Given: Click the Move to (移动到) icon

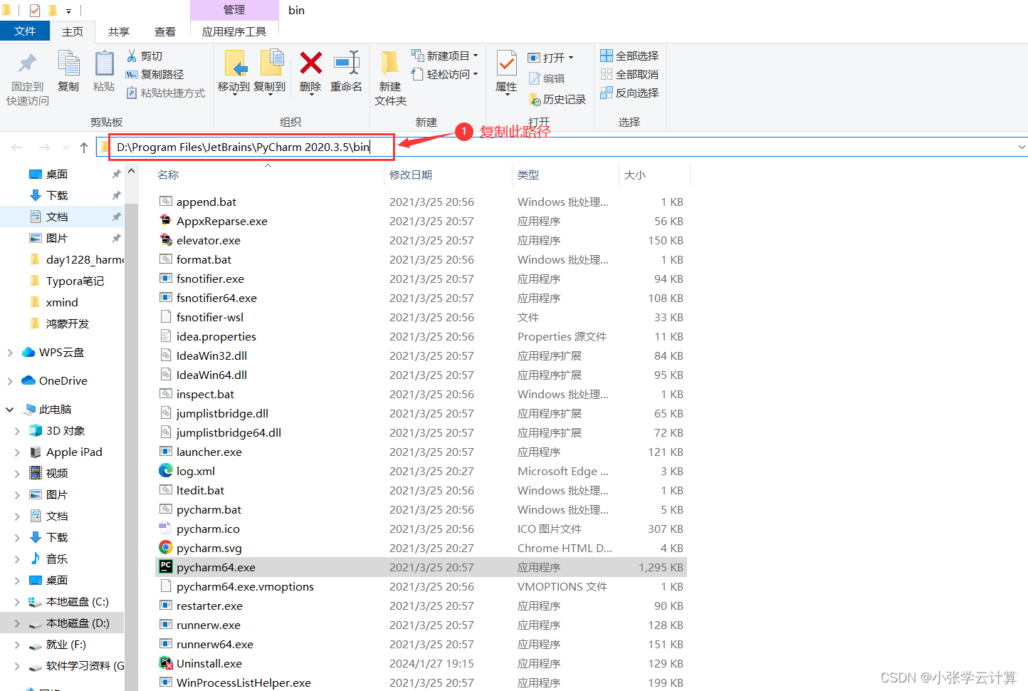Looking at the screenshot, I should (234, 63).
